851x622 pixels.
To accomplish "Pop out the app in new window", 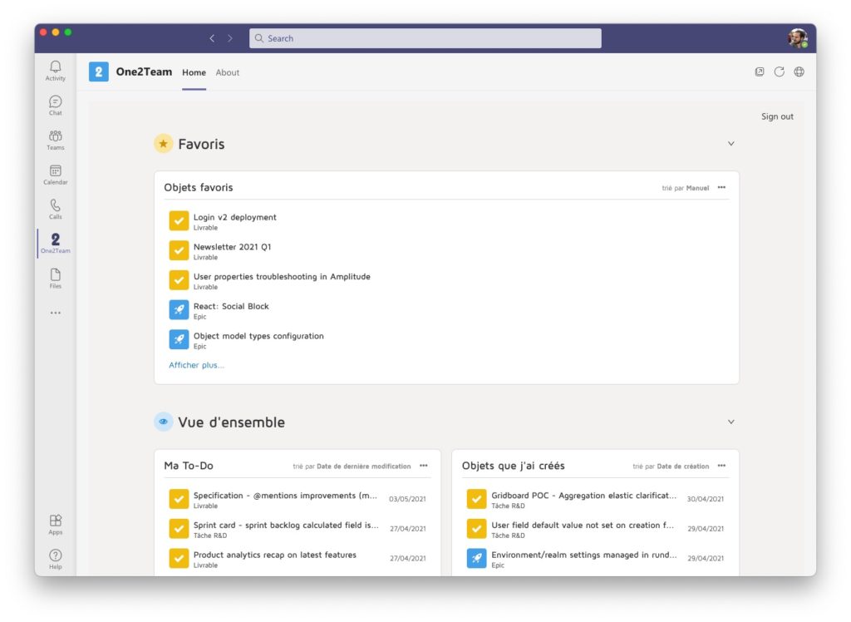I will pyautogui.click(x=760, y=72).
